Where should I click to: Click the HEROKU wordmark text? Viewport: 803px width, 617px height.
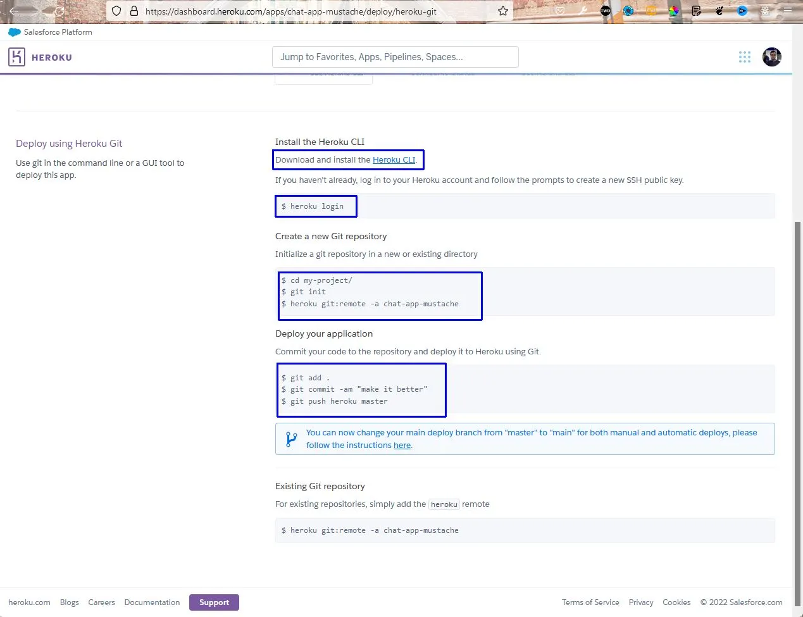[x=52, y=58]
